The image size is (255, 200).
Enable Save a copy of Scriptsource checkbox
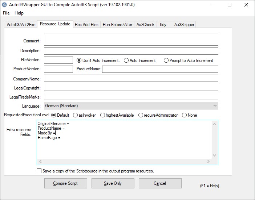(39, 171)
